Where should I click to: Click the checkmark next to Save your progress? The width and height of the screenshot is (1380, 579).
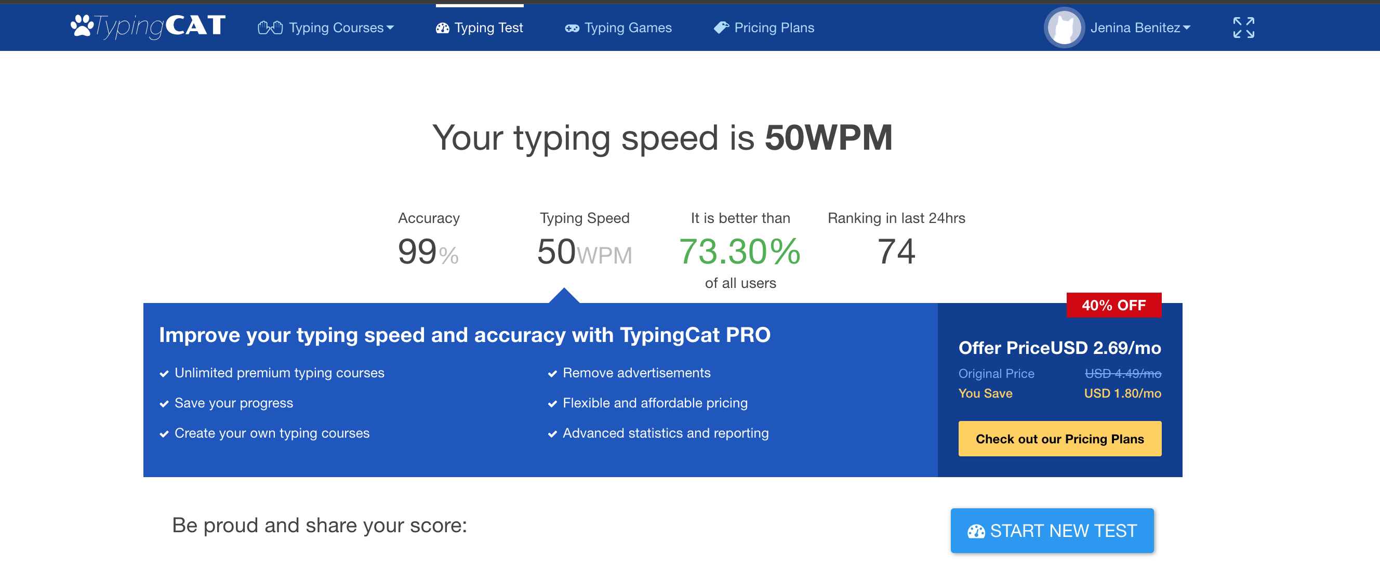tap(164, 403)
